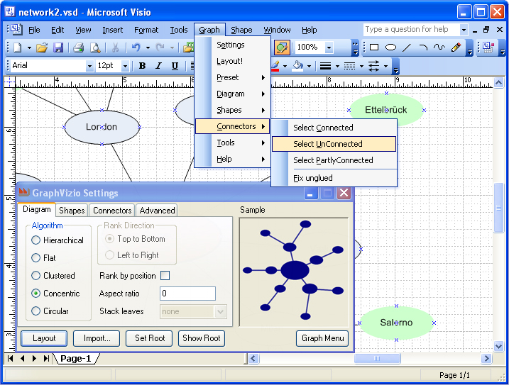The width and height of the screenshot is (509, 385).
Task: Click the Import... button
Action: point(97,338)
